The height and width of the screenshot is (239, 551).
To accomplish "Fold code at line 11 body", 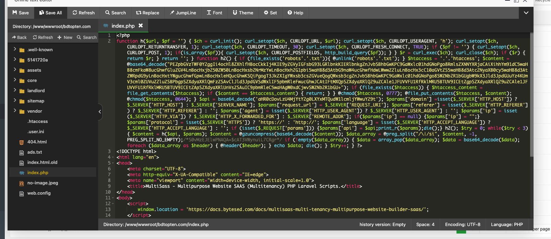I will (113, 198).
